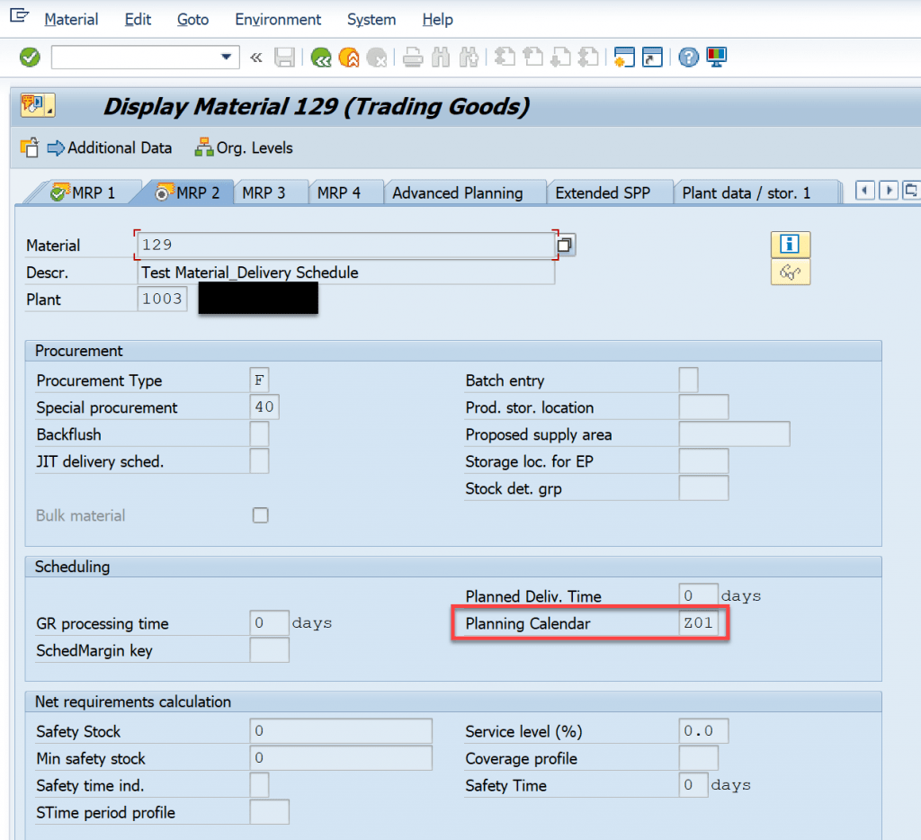
Task: Go to Previous Page icon
Action: pyautogui.click(x=532, y=58)
